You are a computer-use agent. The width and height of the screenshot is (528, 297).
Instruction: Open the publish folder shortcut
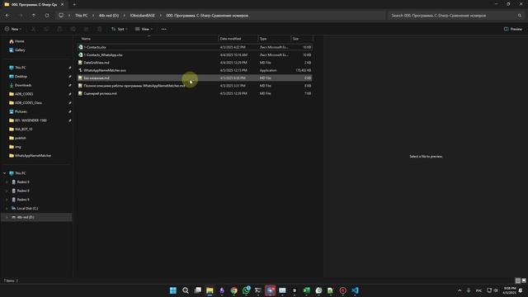[20, 138]
